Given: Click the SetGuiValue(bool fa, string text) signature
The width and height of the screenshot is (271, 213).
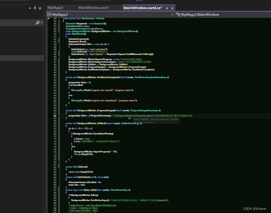Looking at the screenshot, I should point(87,177).
